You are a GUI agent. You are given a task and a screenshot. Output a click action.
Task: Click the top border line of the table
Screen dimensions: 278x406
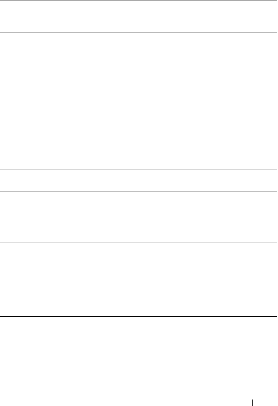point(139,0)
